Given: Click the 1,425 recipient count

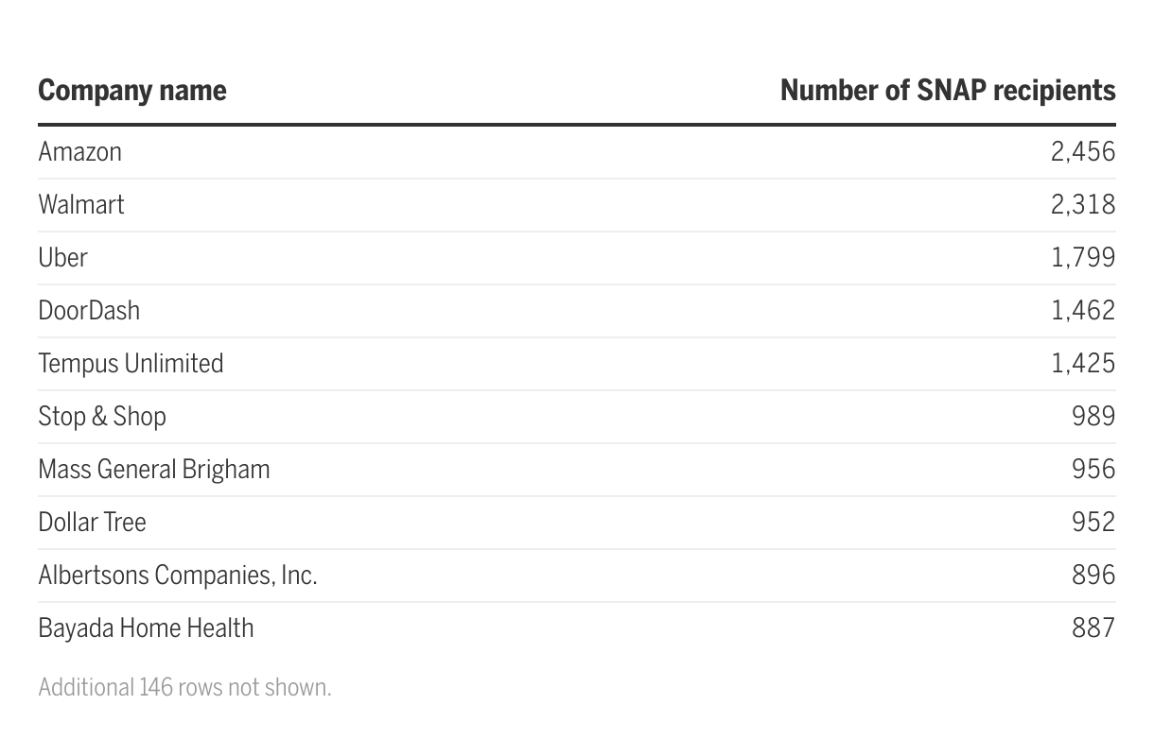Looking at the screenshot, I should [1083, 364].
